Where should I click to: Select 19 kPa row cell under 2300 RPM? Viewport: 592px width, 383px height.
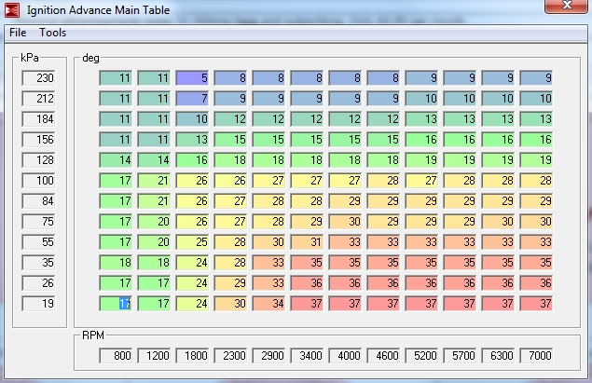[x=230, y=304]
